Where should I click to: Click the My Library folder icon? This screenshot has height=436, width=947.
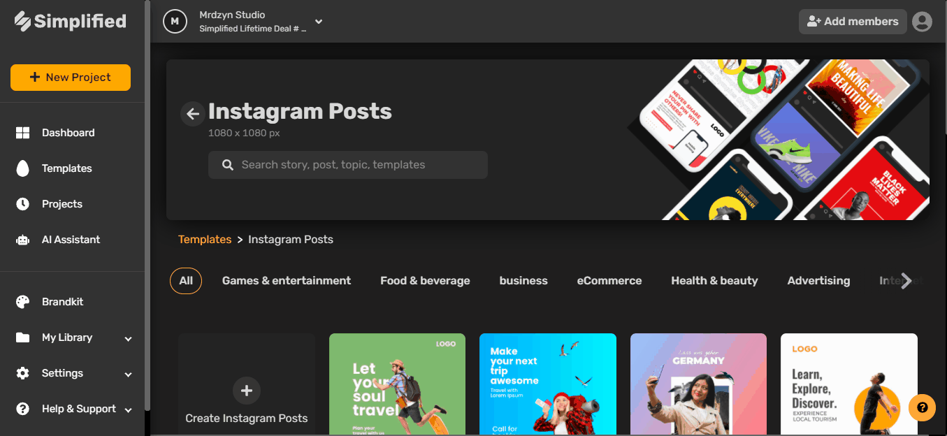point(22,337)
